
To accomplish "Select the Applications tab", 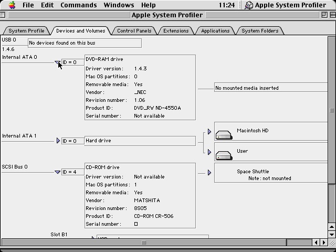I will point(215,31).
